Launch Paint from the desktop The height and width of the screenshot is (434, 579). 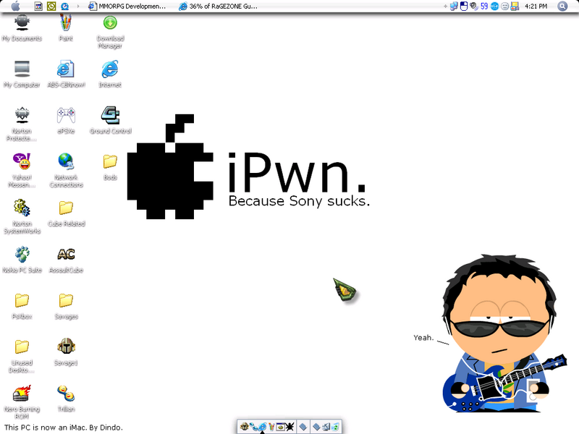coord(66,27)
